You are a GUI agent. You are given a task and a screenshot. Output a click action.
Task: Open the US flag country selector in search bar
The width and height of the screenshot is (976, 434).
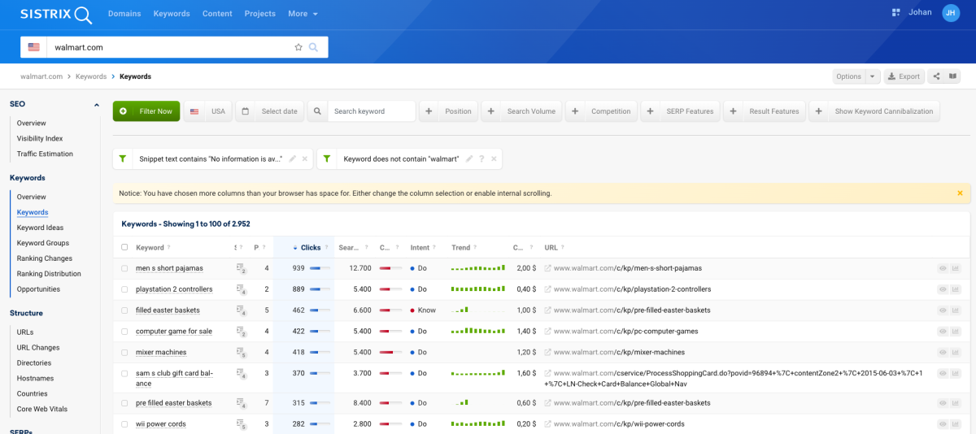click(x=33, y=47)
